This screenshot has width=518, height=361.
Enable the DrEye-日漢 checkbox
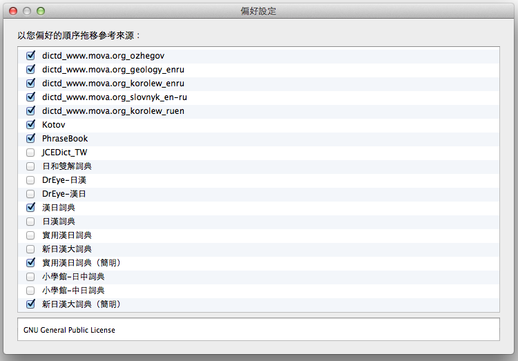click(30, 180)
